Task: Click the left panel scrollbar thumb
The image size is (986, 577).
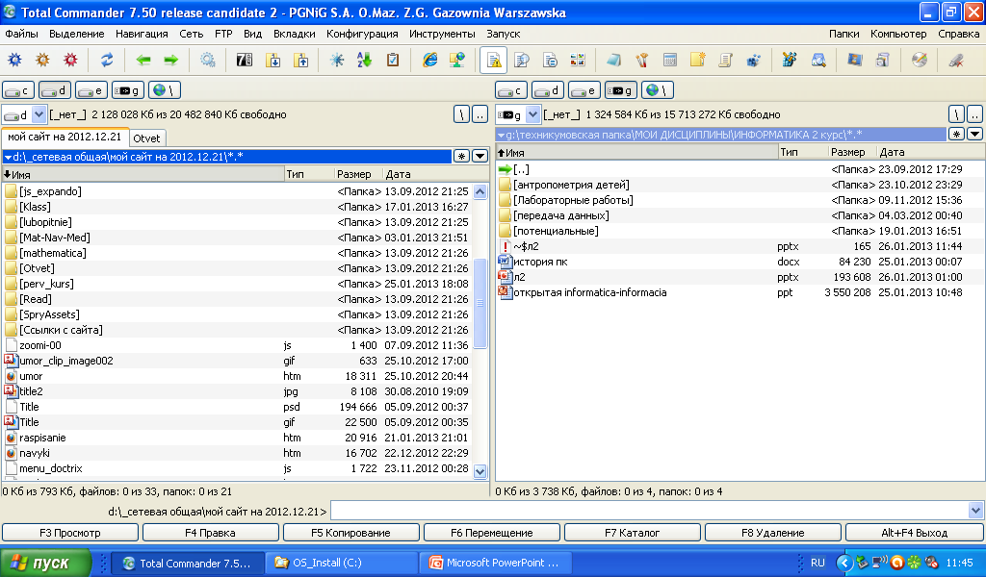Action: pos(480,303)
